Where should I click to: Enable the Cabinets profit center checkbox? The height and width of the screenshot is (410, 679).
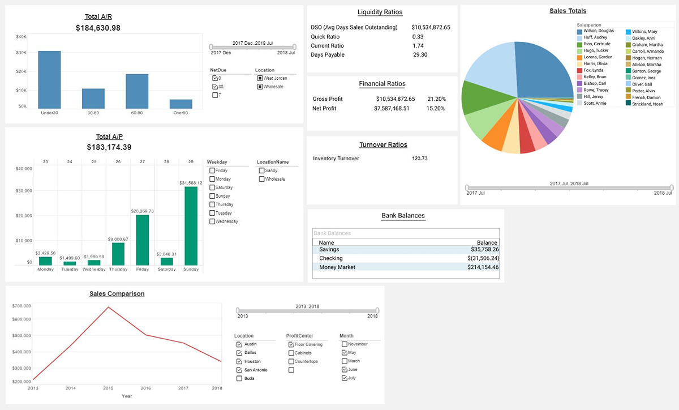tap(291, 353)
